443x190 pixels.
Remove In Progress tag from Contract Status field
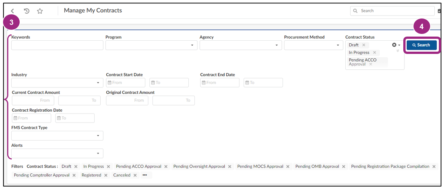(x=375, y=53)
